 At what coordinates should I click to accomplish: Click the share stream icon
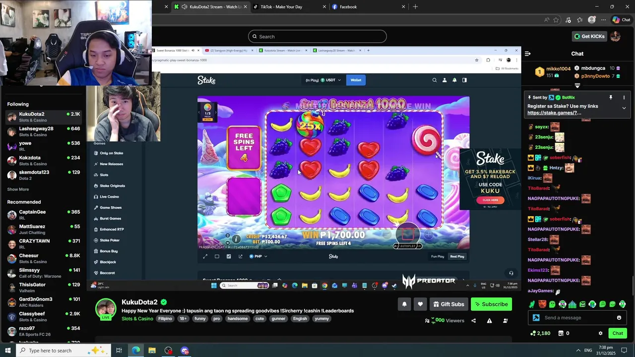click(473, 321)
